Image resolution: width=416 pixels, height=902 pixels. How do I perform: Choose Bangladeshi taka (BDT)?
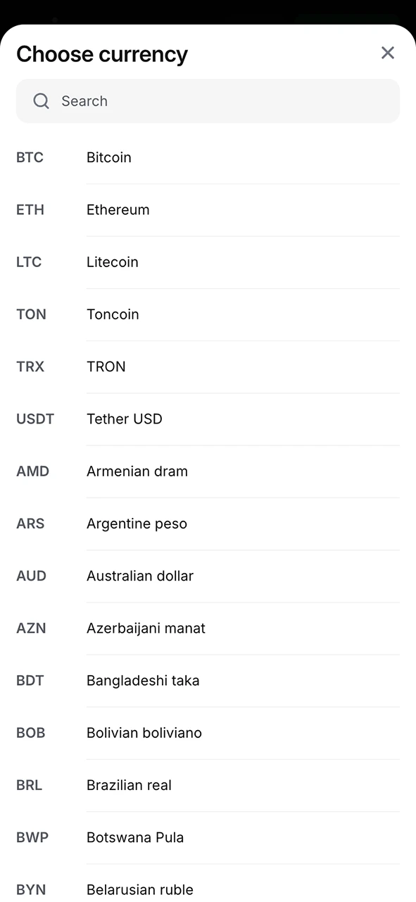pos(208,681)
